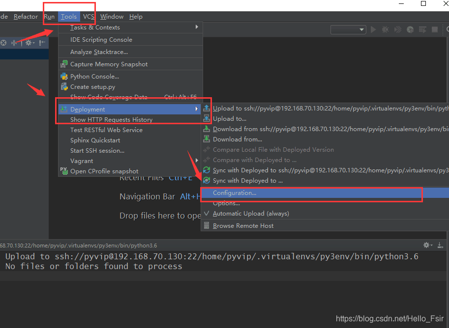Click the concurrency diagram toolbar icon
This screenshot has height=328, width=449.
(422, 29)
